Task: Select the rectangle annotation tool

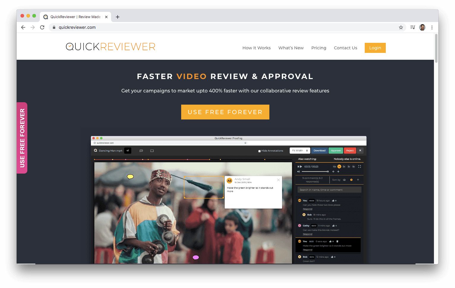Action: (x=152, y=151)
